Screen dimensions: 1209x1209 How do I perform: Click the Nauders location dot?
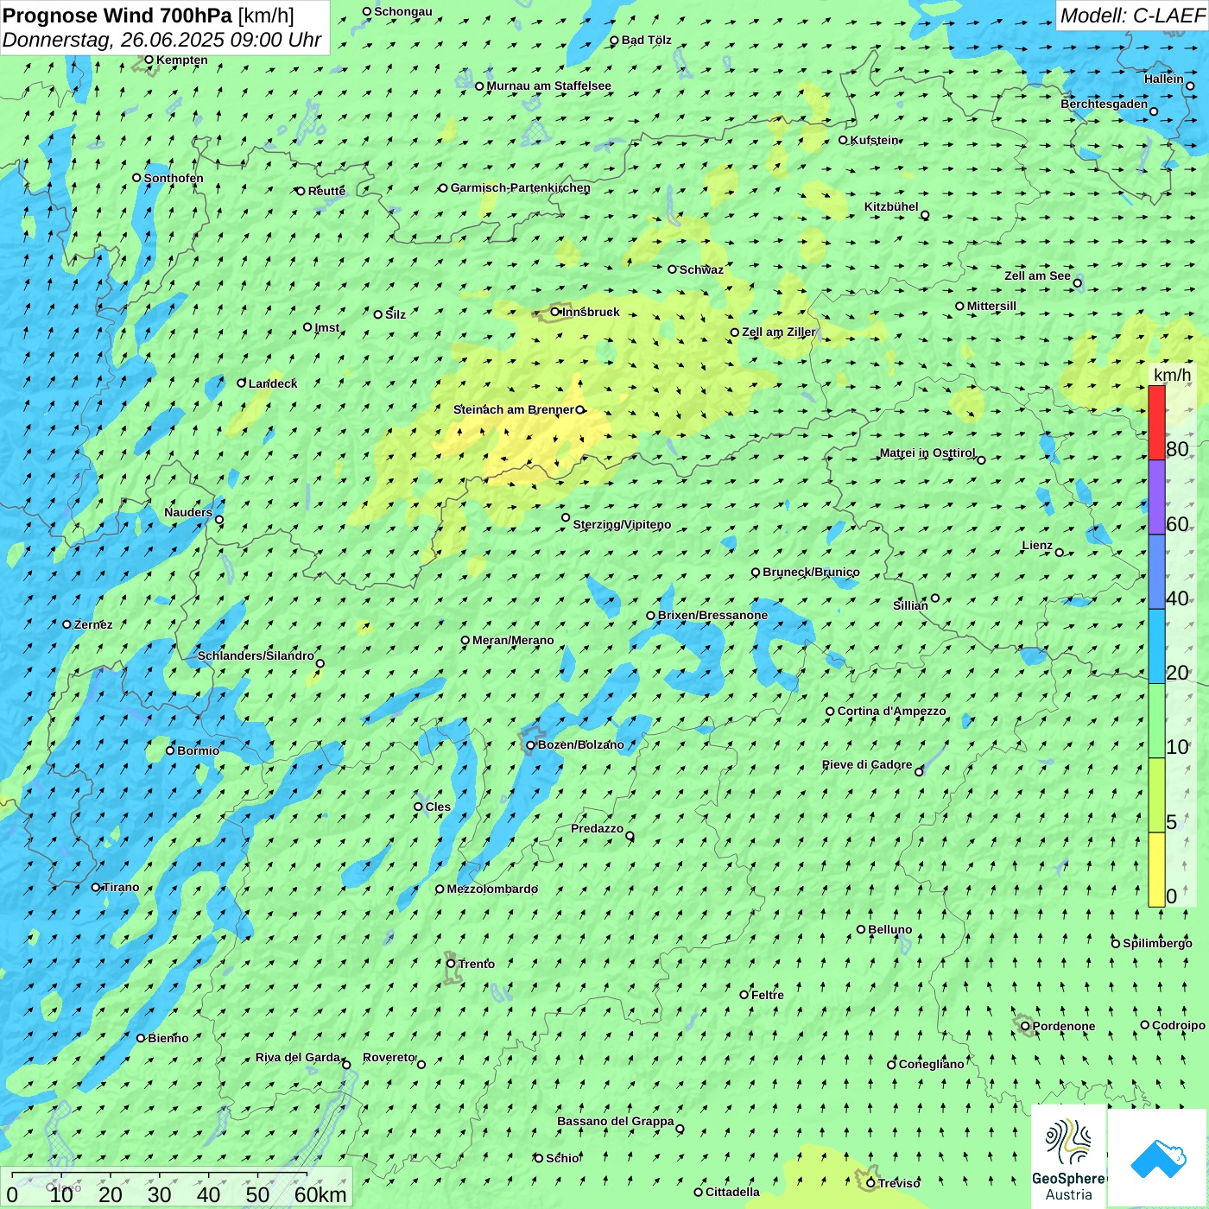219,520
